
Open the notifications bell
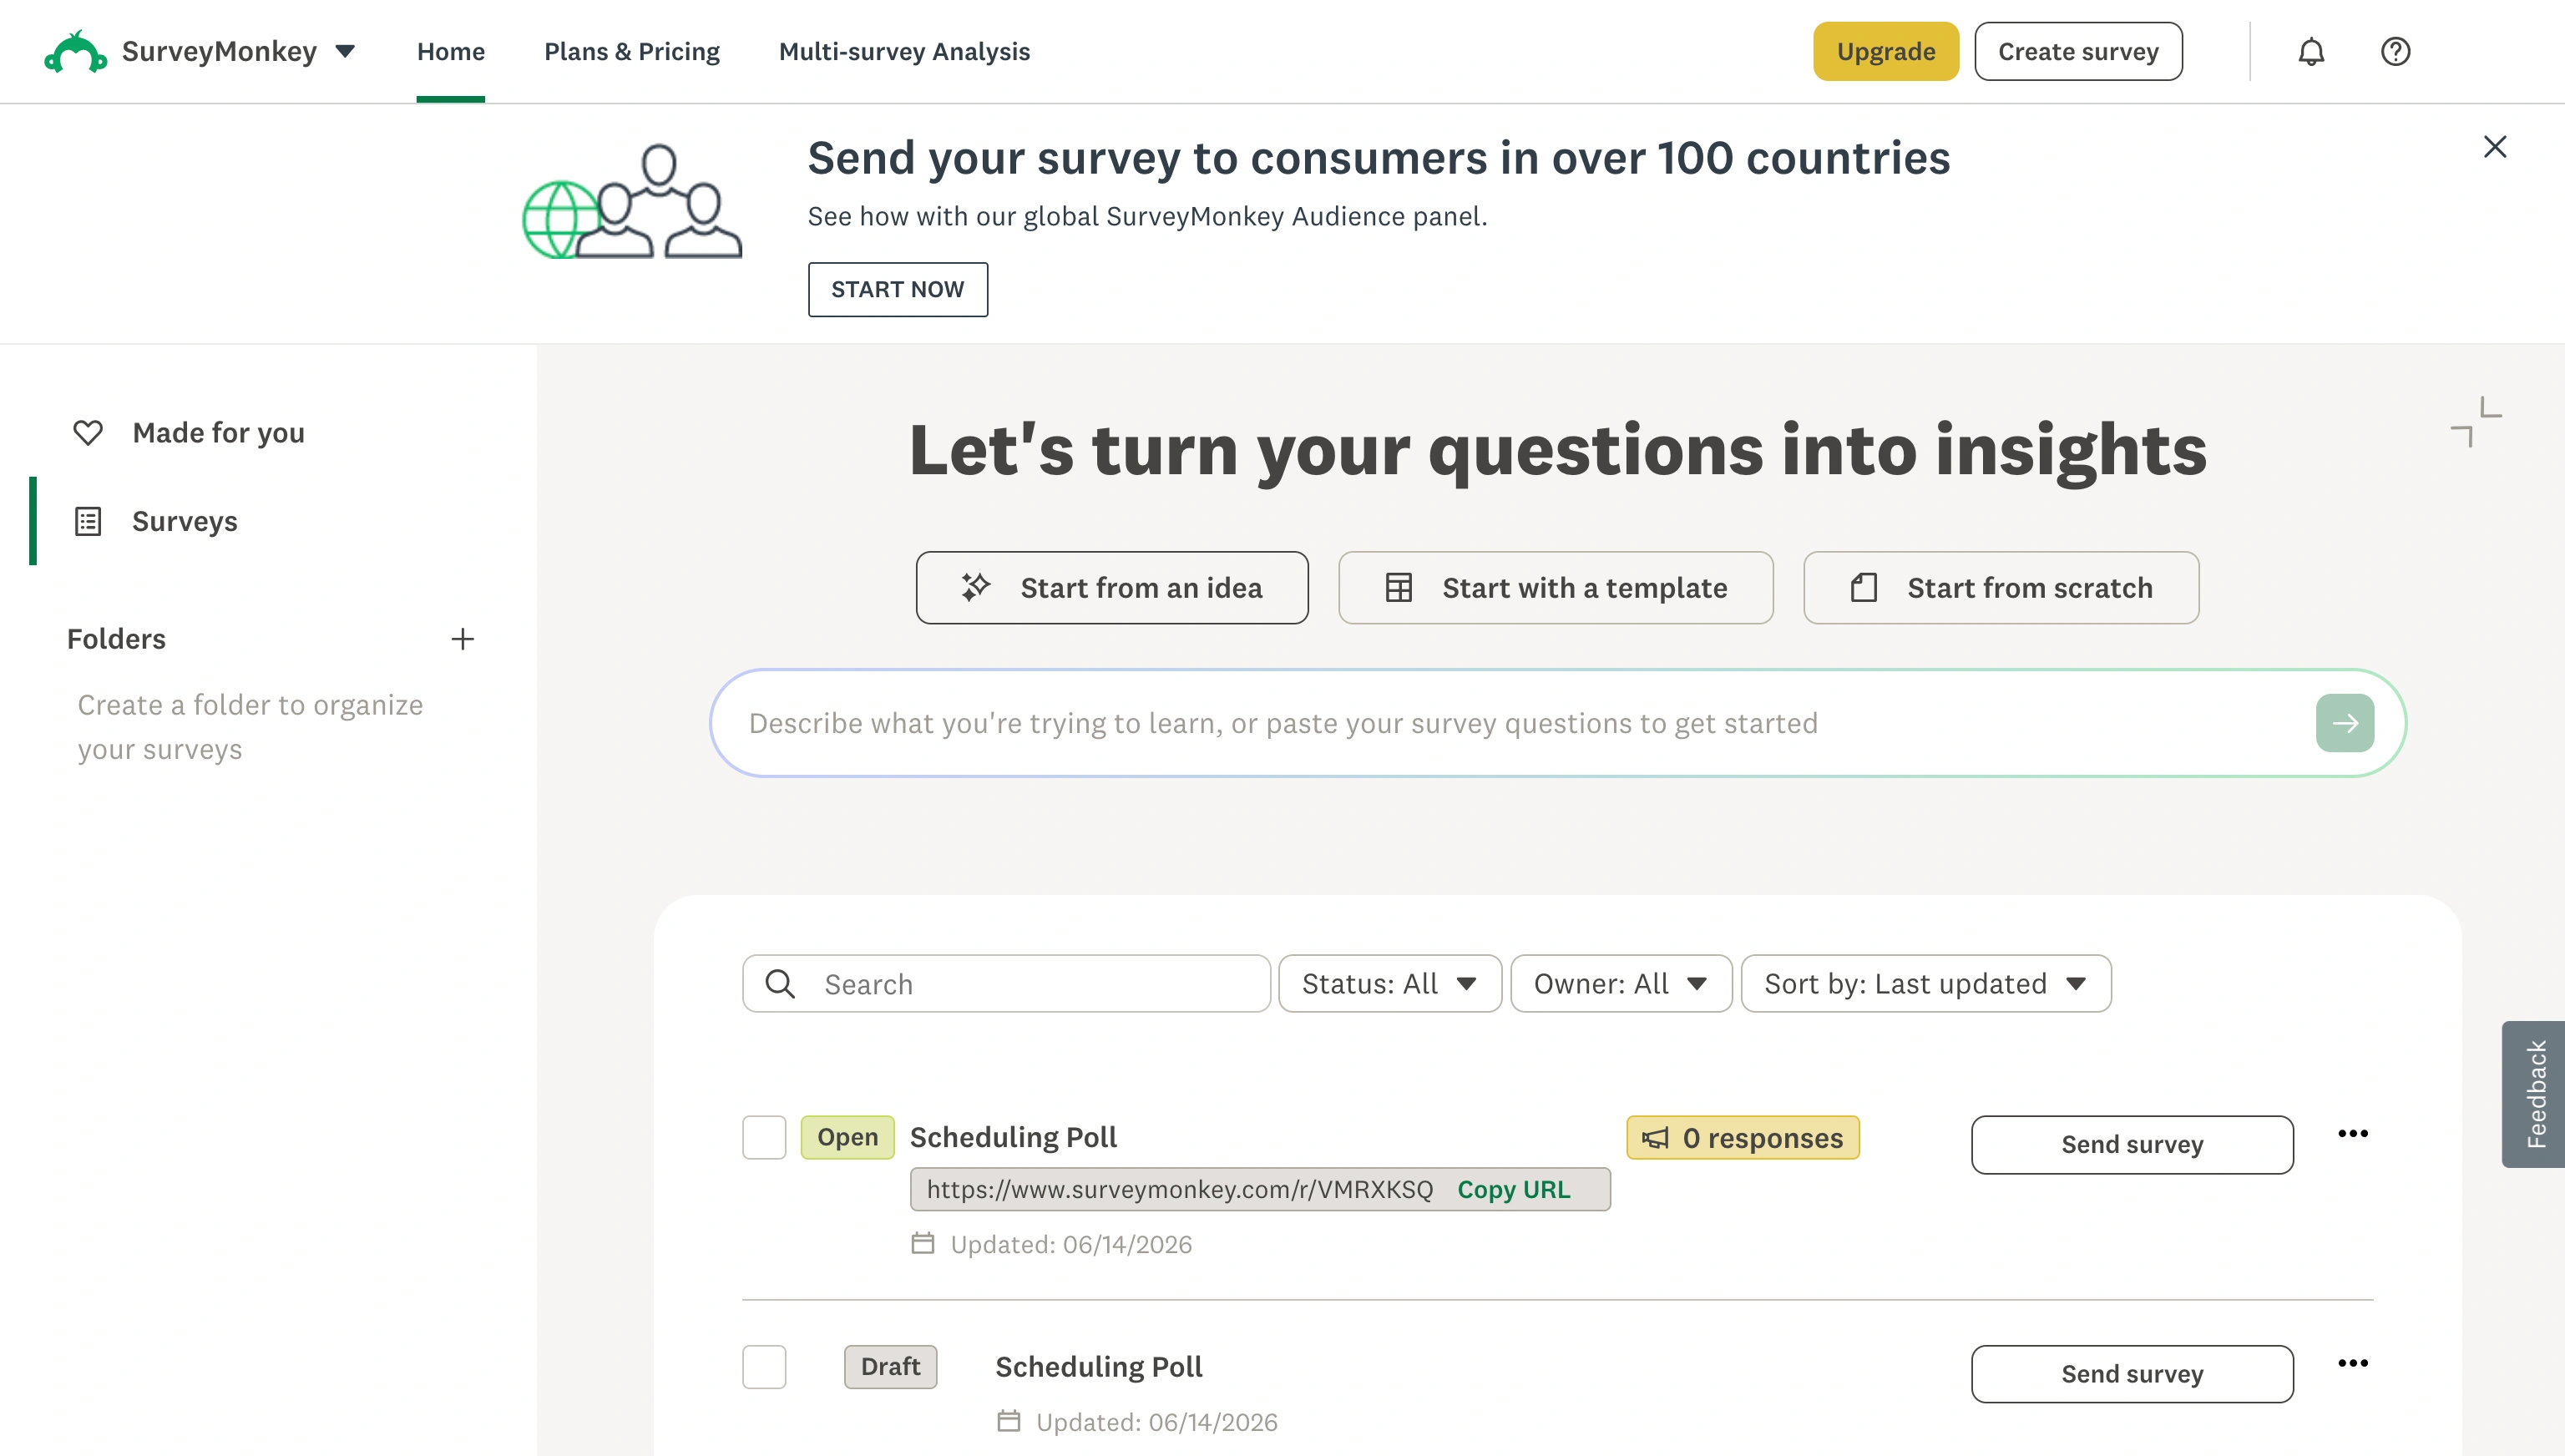[x=2311, y=51]
